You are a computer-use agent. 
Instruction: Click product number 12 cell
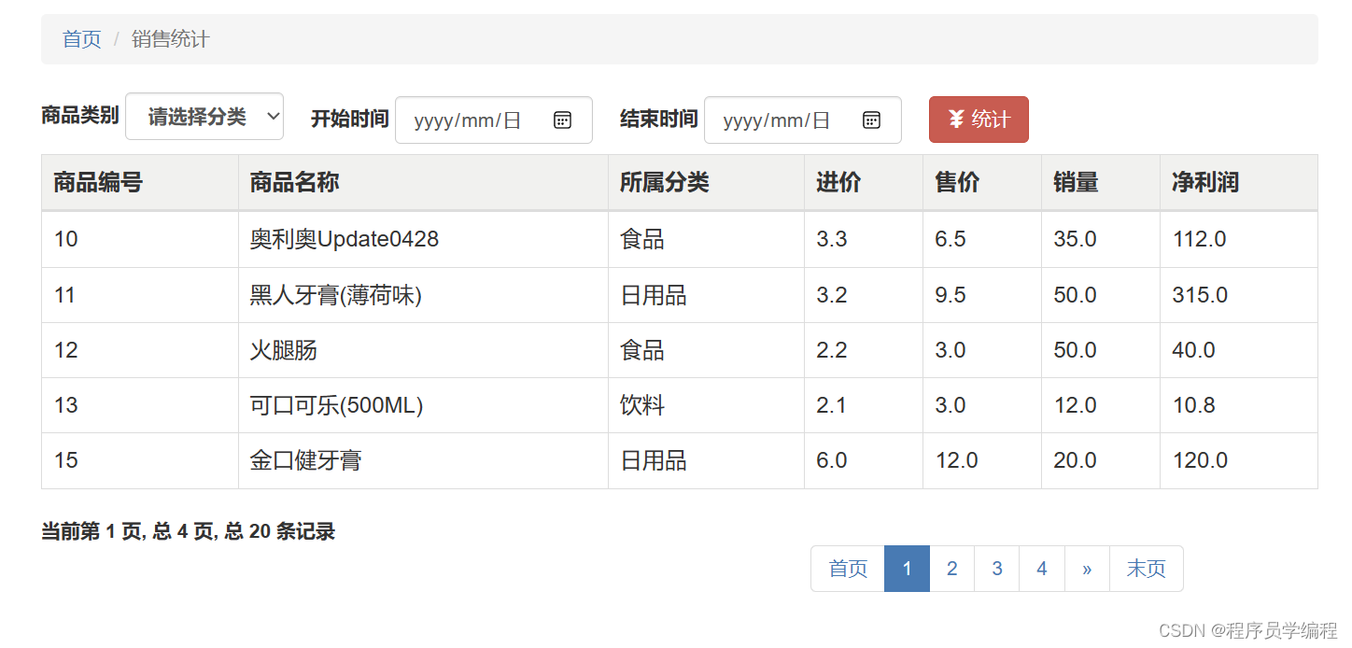[140, 350]
